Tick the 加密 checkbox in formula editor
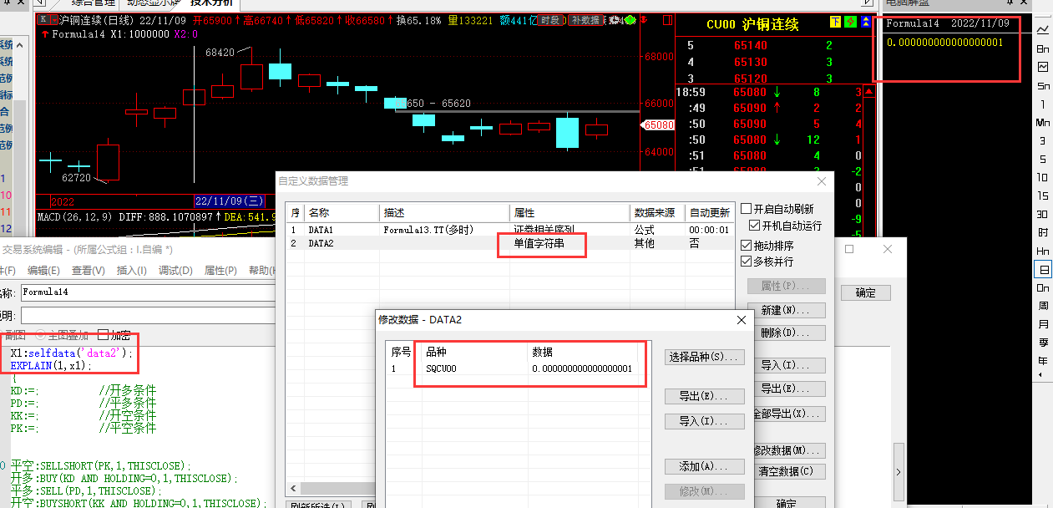The width and height of the screenshot is (1053, 508). pos(104,334)
